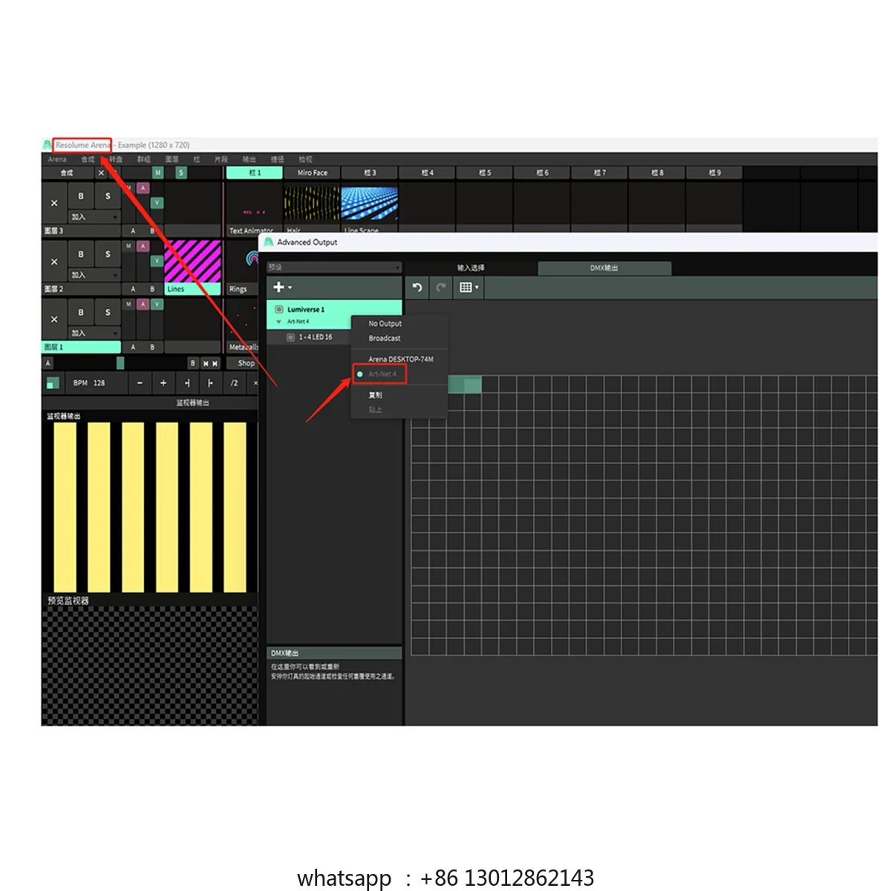Open the 图层 menu in menu bar

click(172, 160)
